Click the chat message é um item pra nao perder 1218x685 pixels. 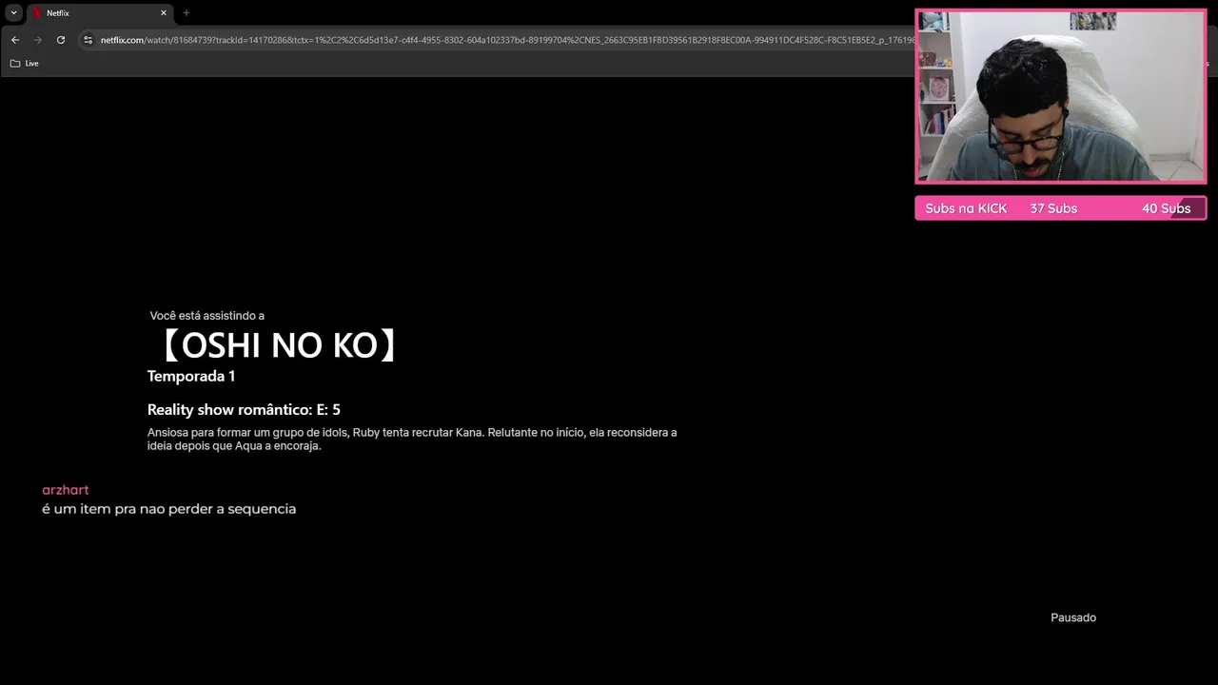coord(168,509)
